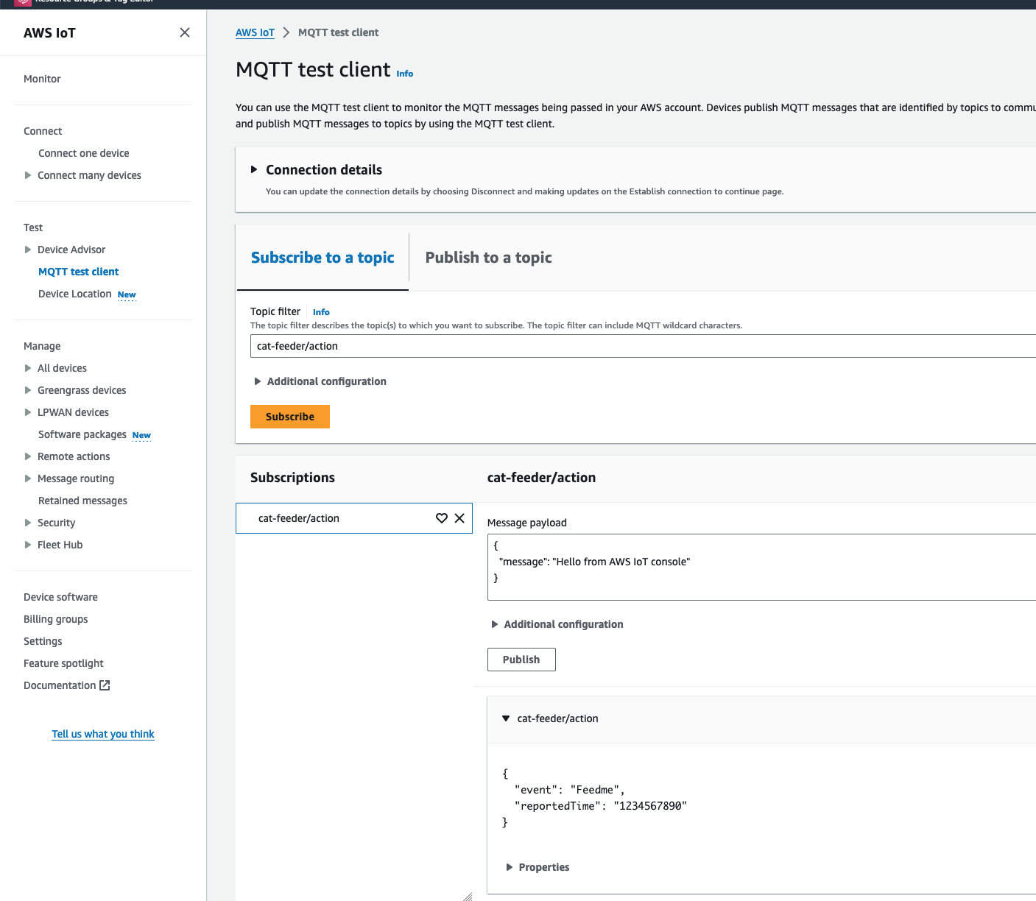Open Info link next to MQTT test client title

pos(405,74)
